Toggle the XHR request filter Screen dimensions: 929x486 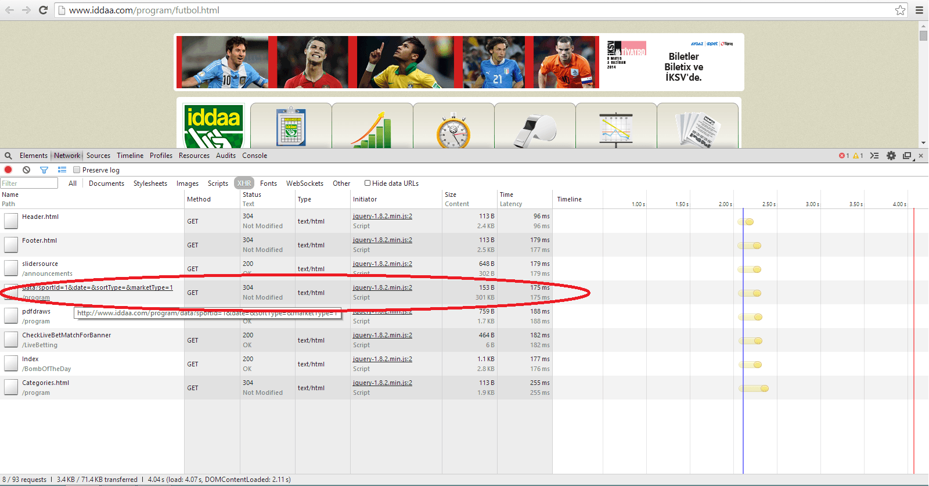tap(244, 183)
